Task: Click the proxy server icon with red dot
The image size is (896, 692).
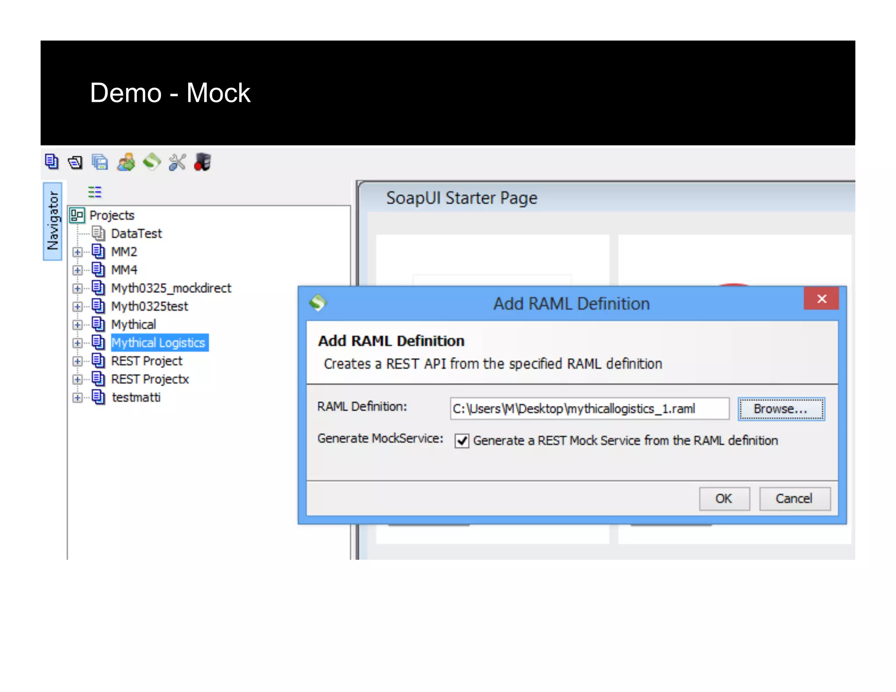Action: (x=203, y=162)
